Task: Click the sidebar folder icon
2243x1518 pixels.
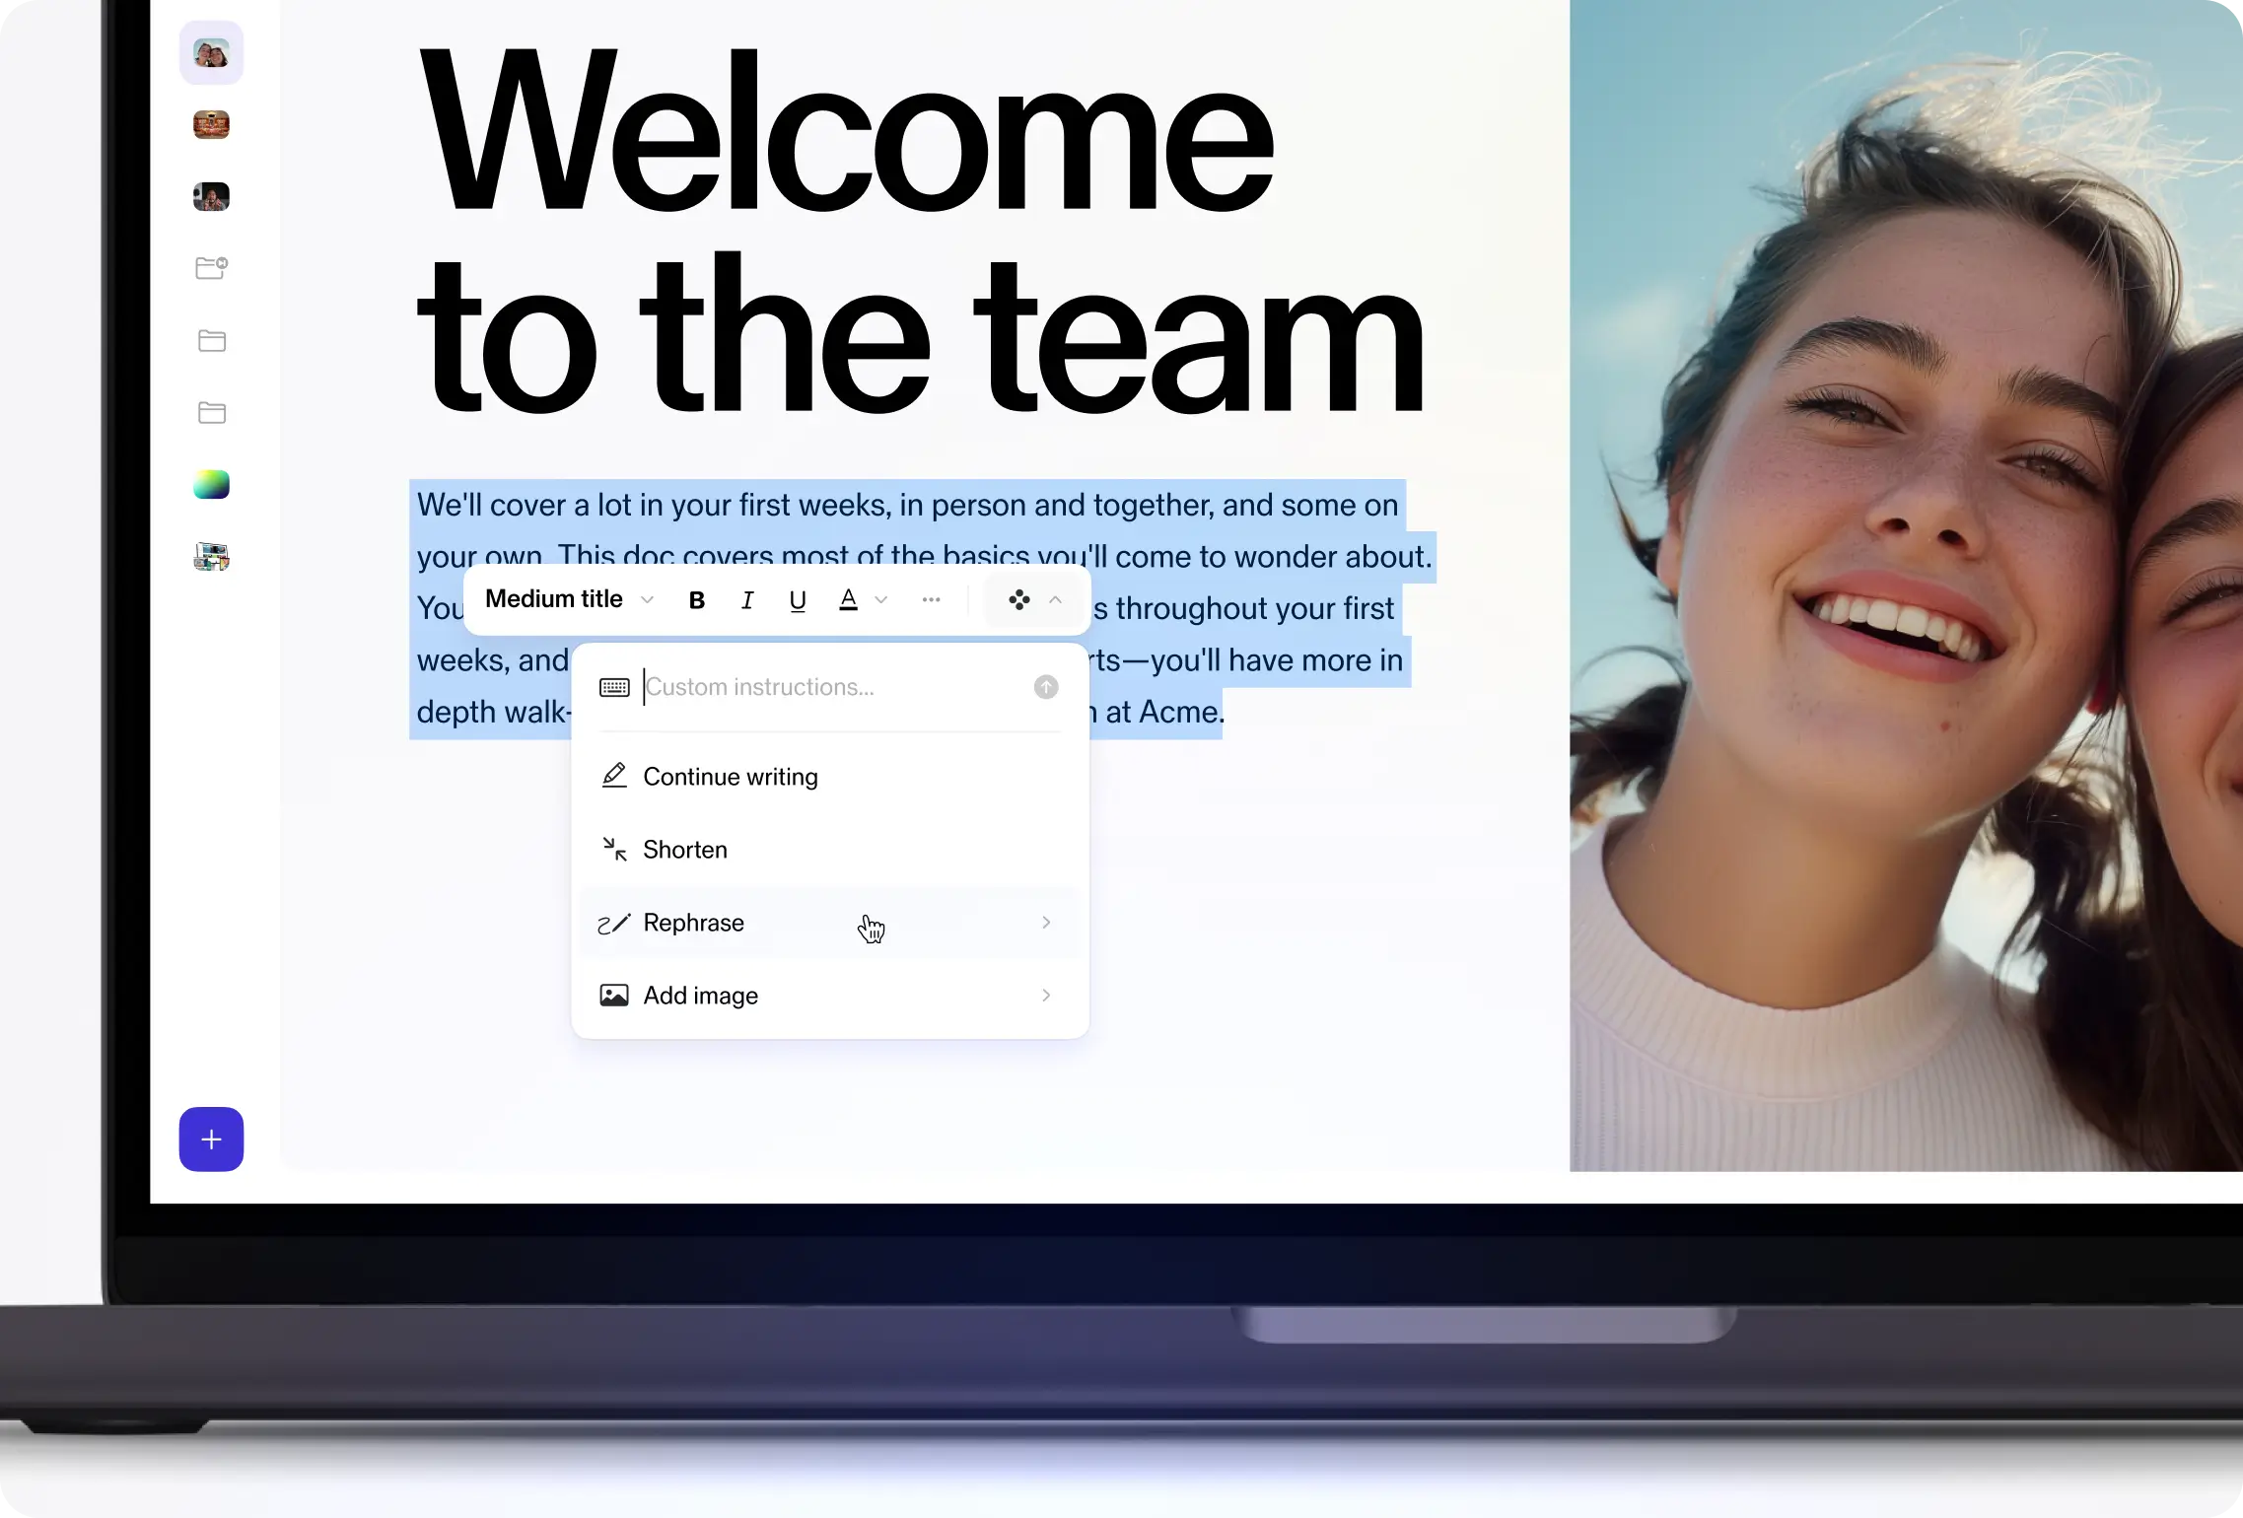Action: [212, 340]
